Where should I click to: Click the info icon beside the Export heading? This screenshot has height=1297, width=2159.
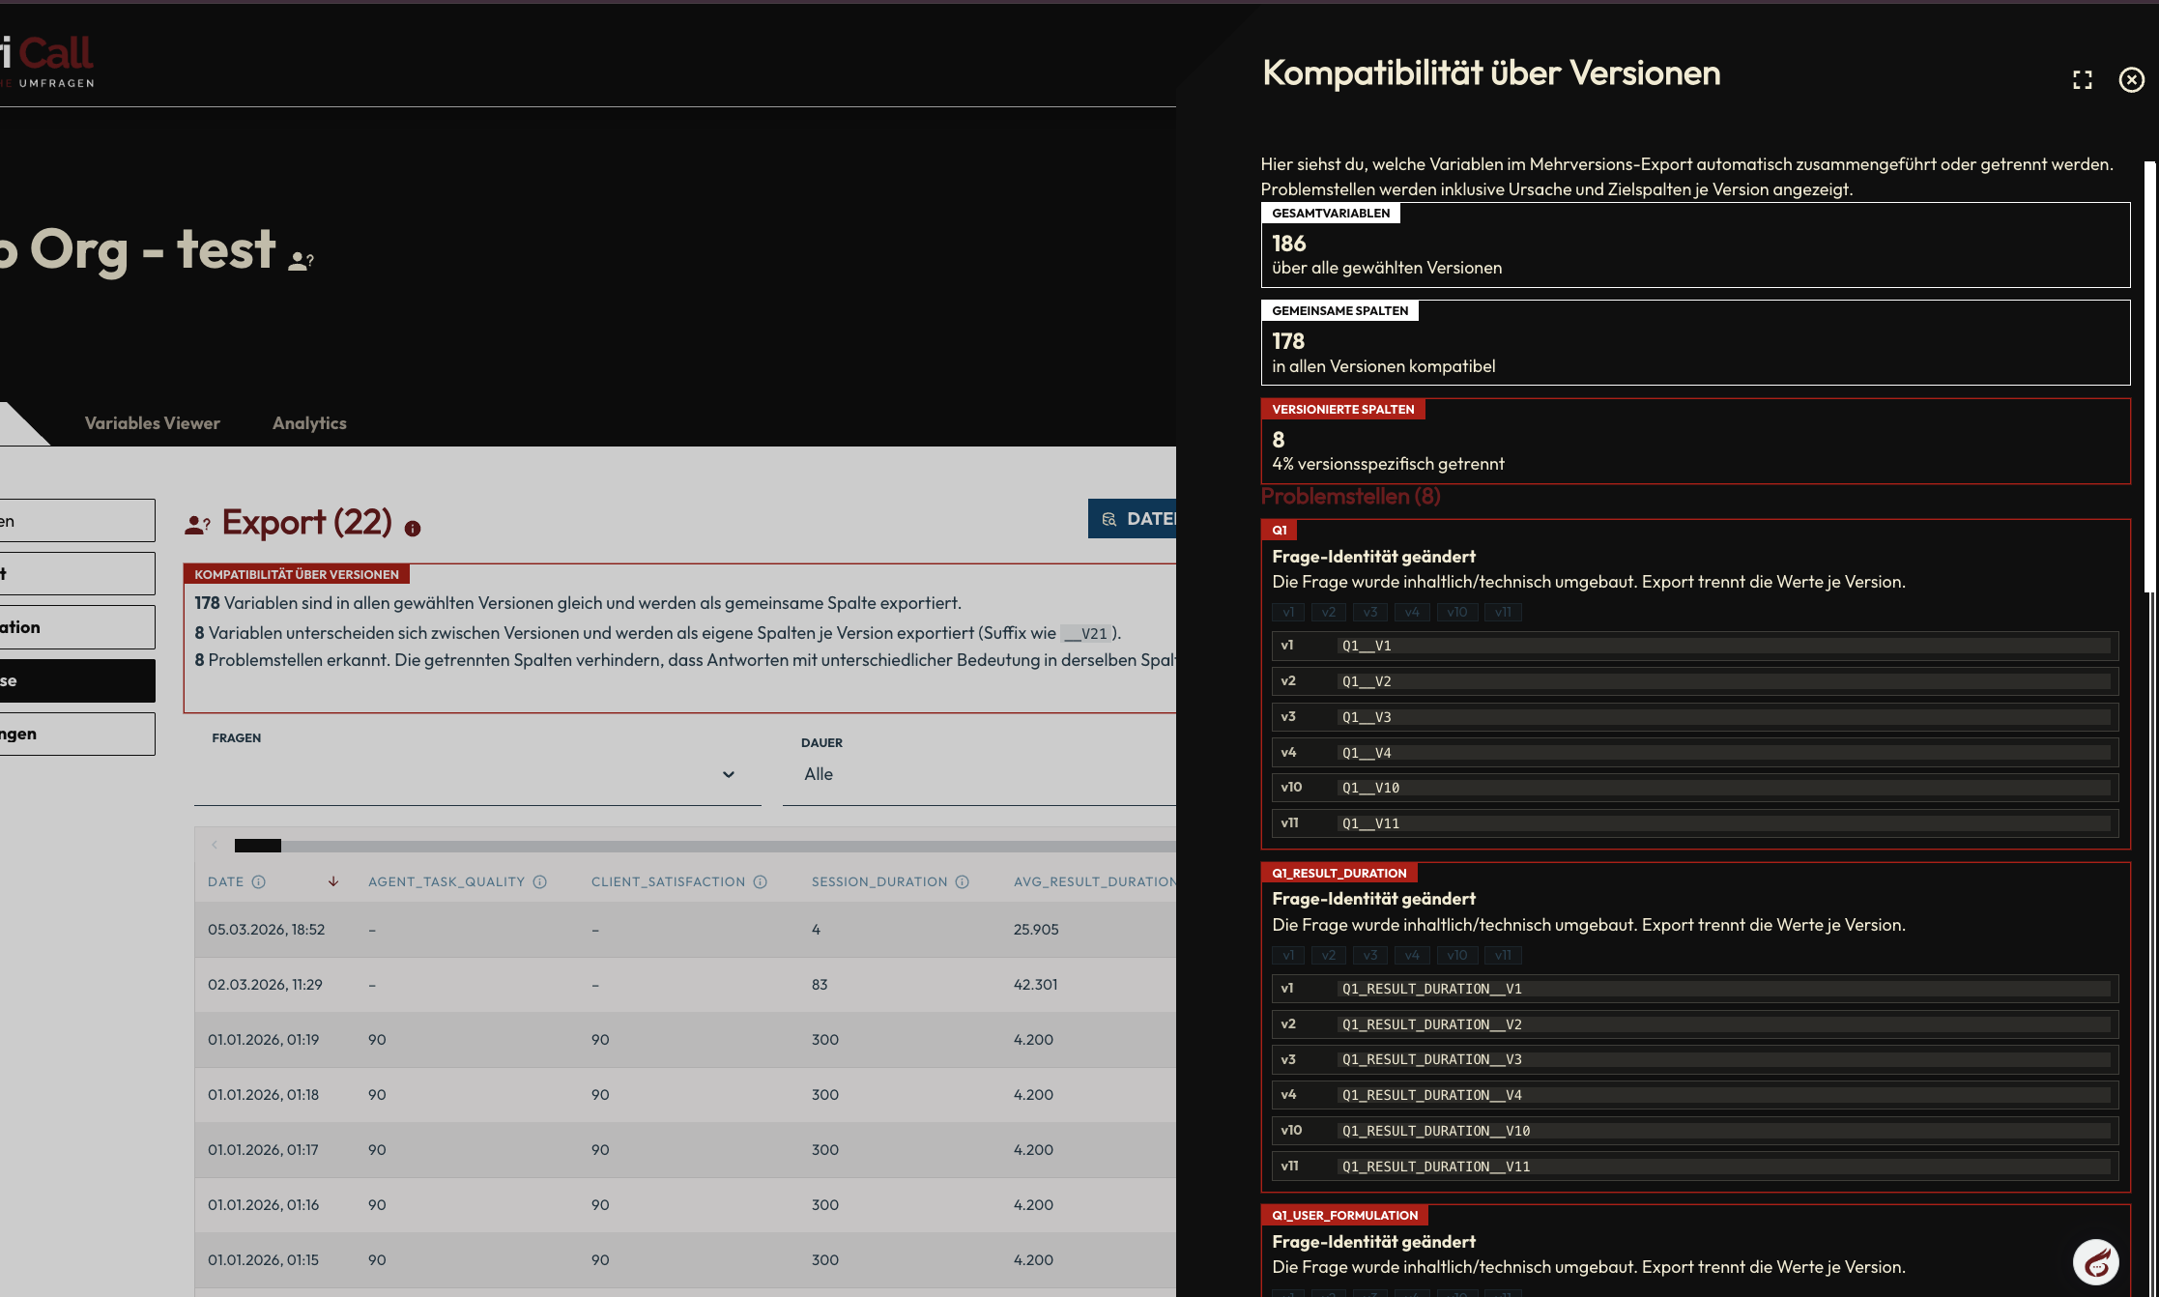tap(414, 528)
